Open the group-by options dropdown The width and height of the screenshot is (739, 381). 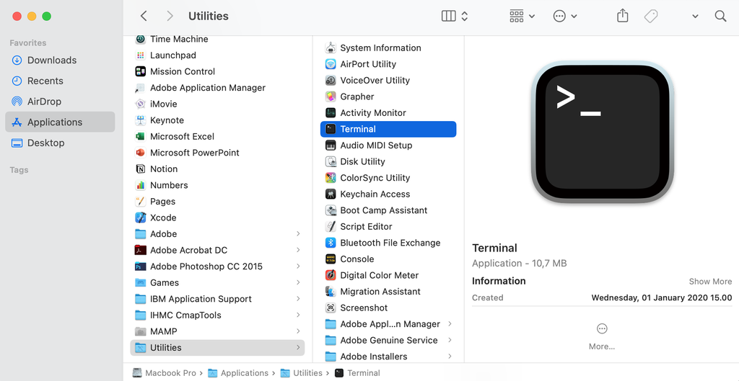pos(522,16)
